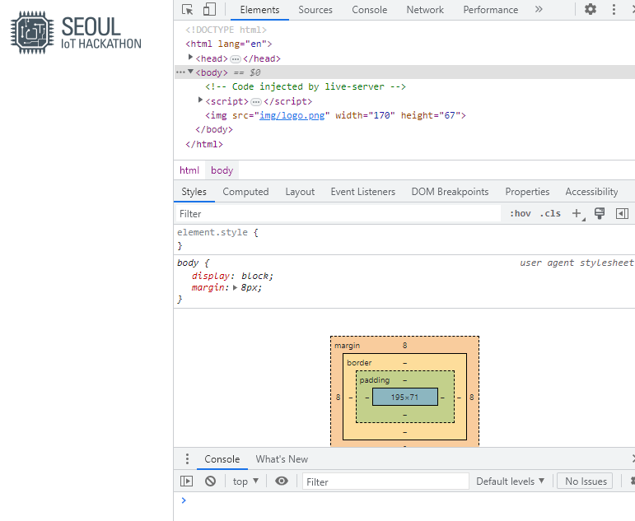Toggle the computed styles sidebar icon
This screenshot has height=521, width=635.
click(x=622, y=213)
